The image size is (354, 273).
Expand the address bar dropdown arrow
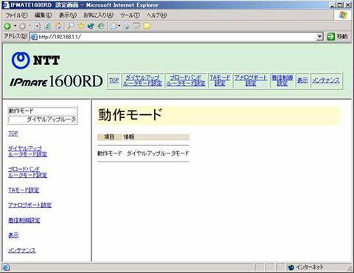tap(319, 37)
